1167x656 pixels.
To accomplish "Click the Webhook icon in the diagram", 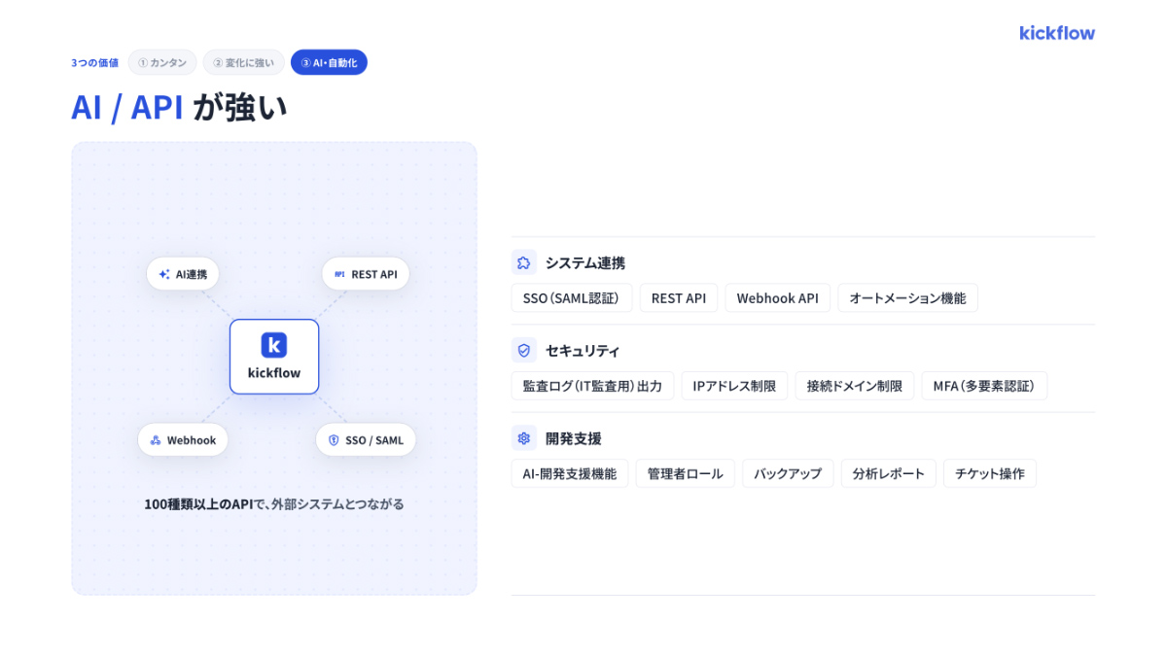I will pyautogui.click(x=156, y=440).
